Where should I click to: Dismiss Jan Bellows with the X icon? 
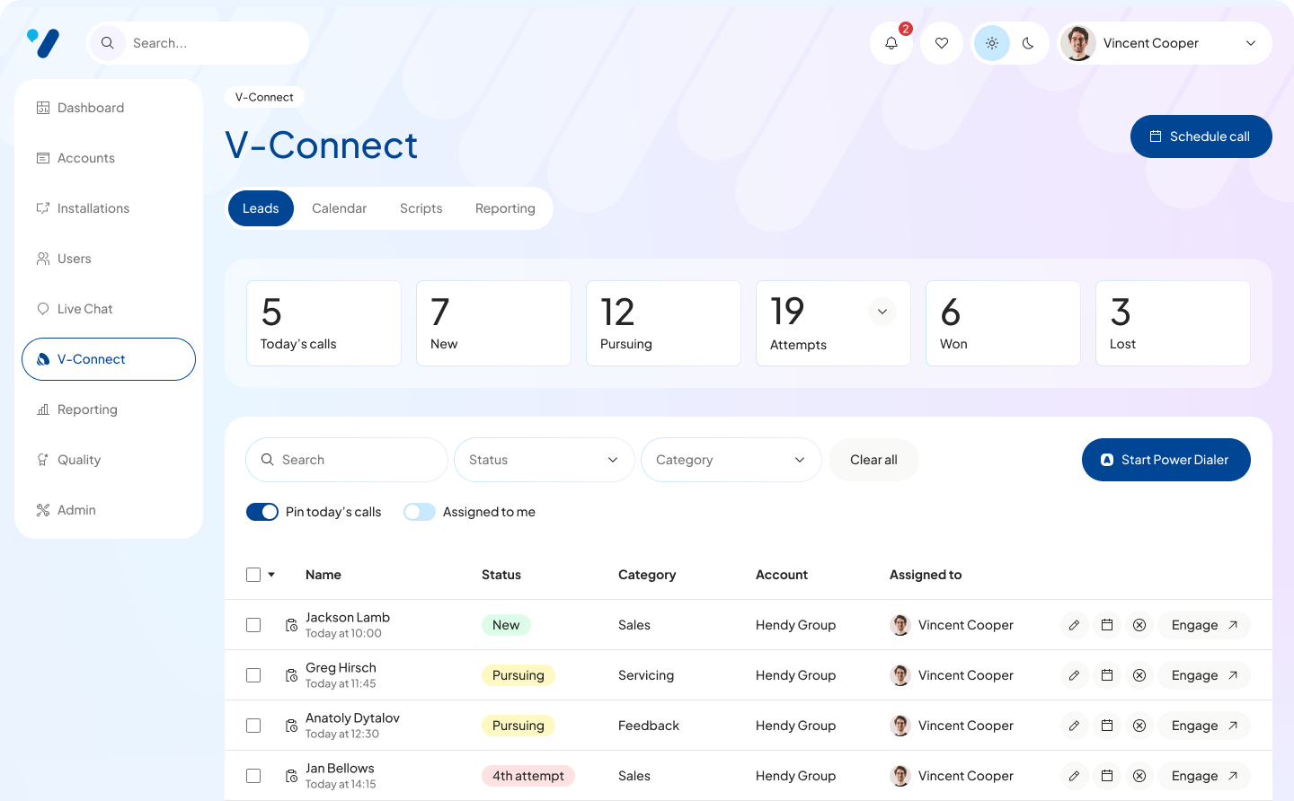(1139, 775)
